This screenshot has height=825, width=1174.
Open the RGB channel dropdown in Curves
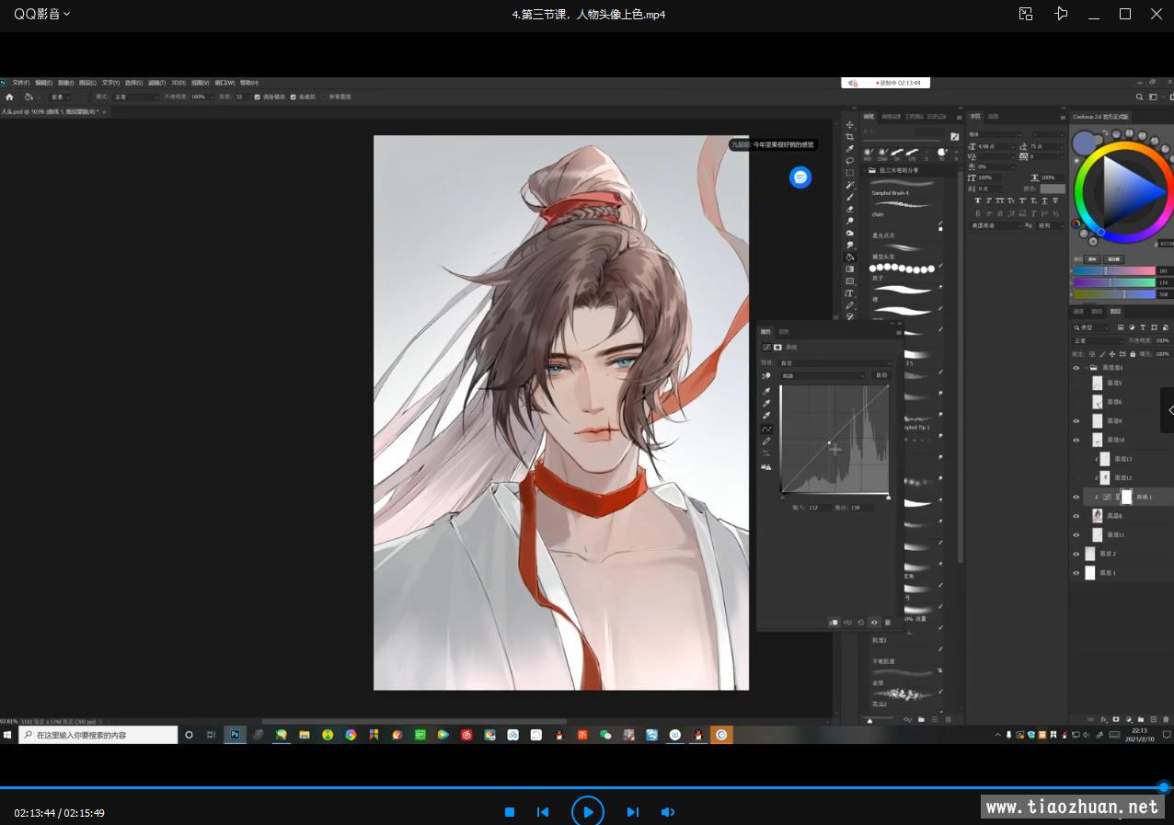(x=823, y=375)
